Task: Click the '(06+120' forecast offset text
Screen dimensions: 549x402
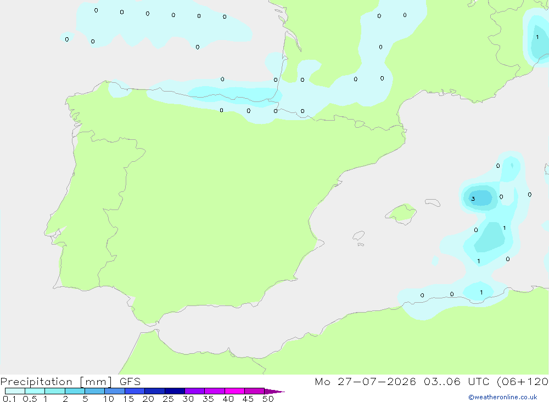Action: click(523, 381)
